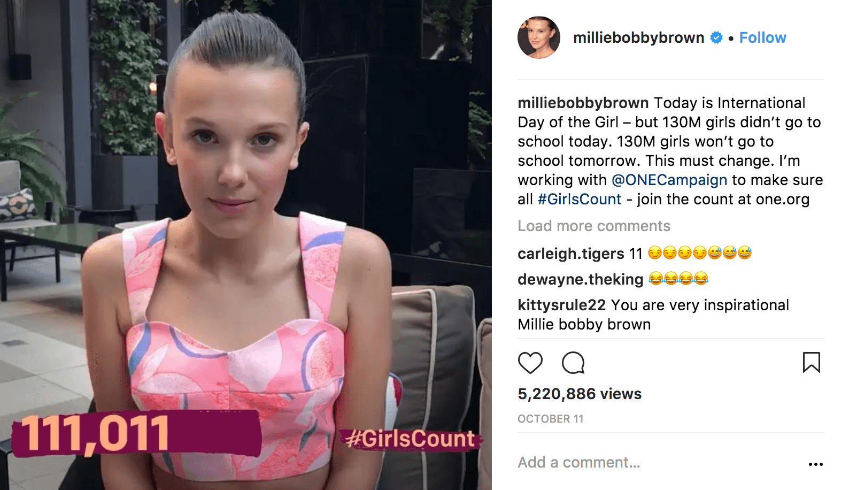Open the #GirlsCount hashtag in the caption
849x490 pixels.
click(580, 199)
